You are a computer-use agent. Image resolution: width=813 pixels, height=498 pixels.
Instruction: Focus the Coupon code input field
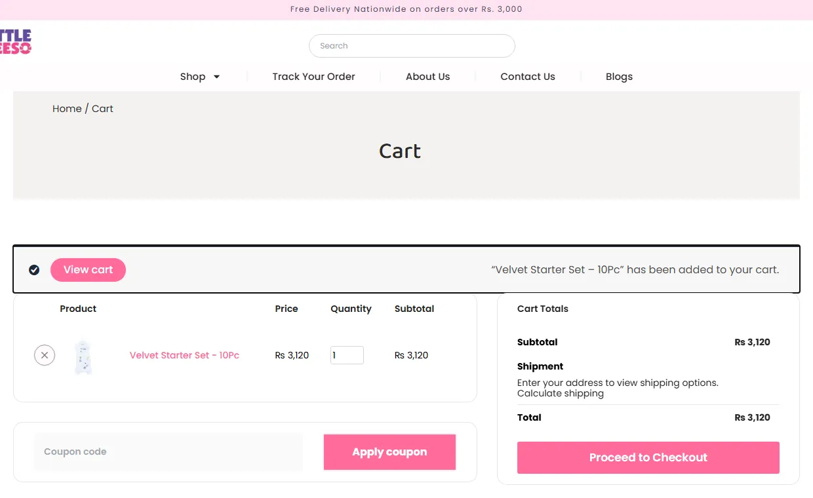click(169, 451)
